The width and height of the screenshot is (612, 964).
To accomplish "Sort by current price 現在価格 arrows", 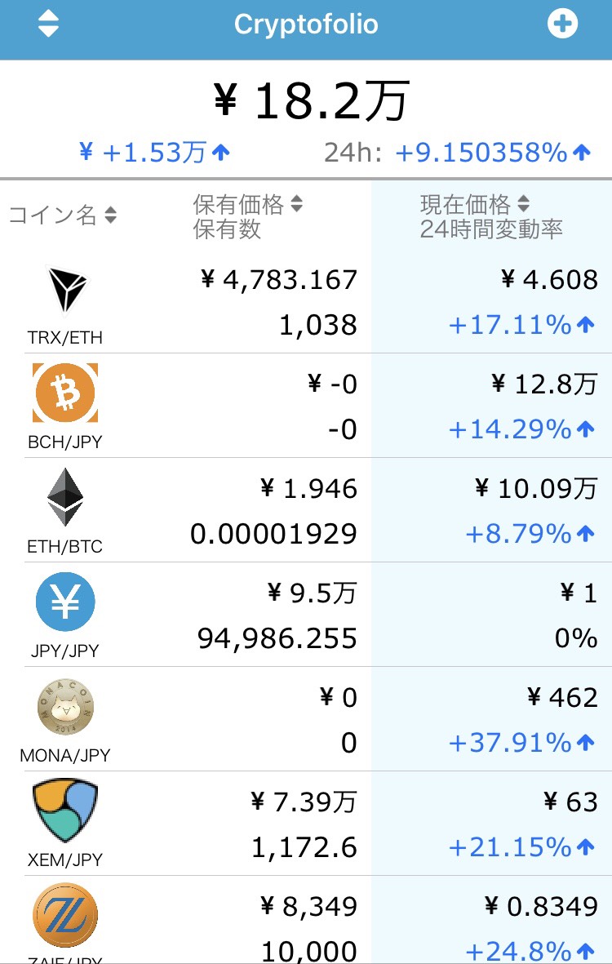I will pos(524,203).
